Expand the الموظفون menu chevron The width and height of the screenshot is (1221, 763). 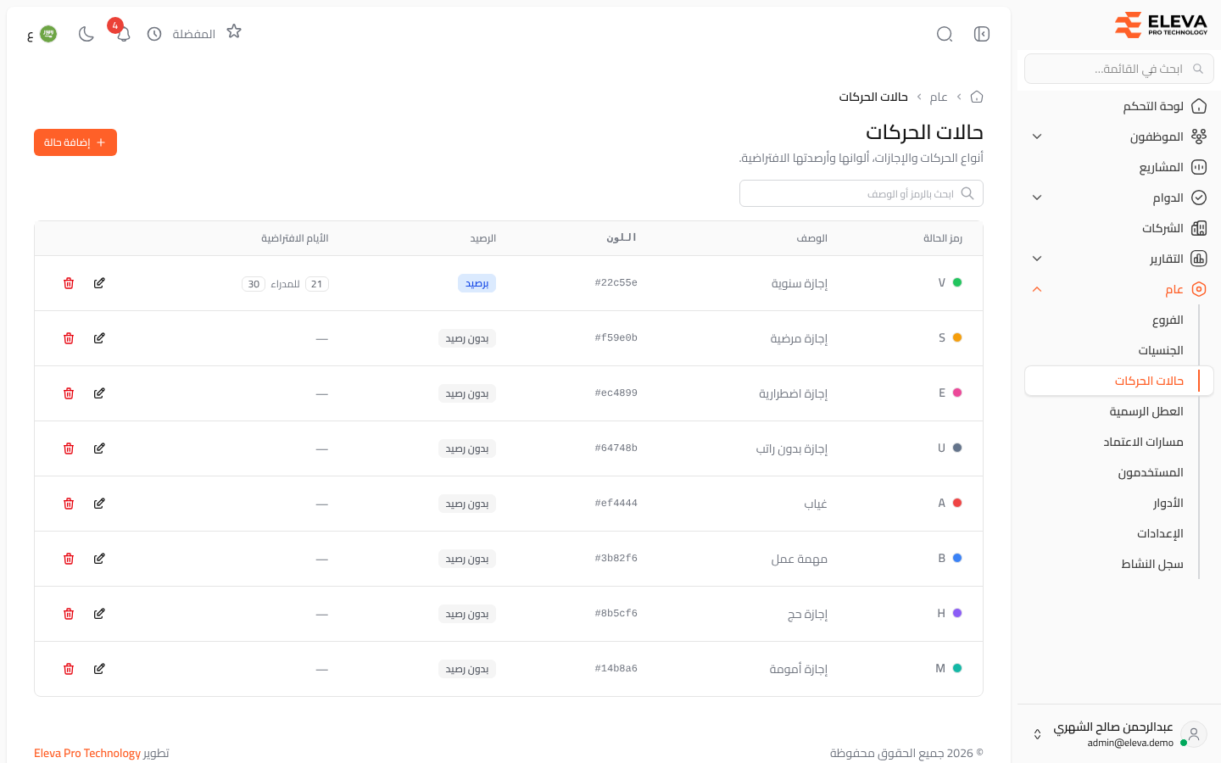click(x=1037, y=136)
